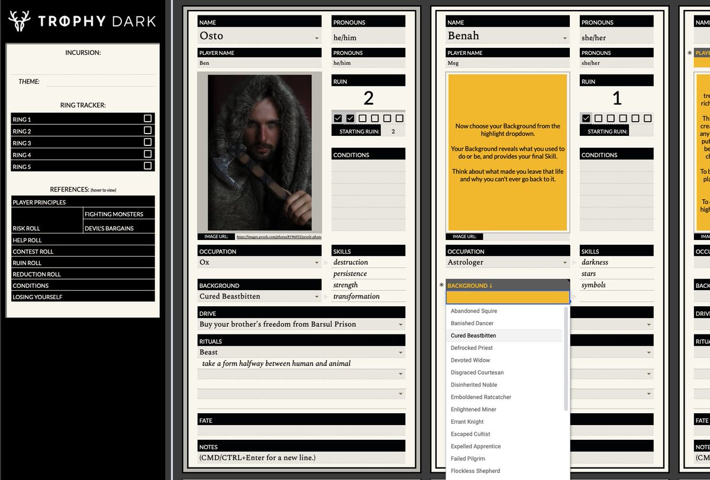Click Benah's active Background input box

click(508, 297)
